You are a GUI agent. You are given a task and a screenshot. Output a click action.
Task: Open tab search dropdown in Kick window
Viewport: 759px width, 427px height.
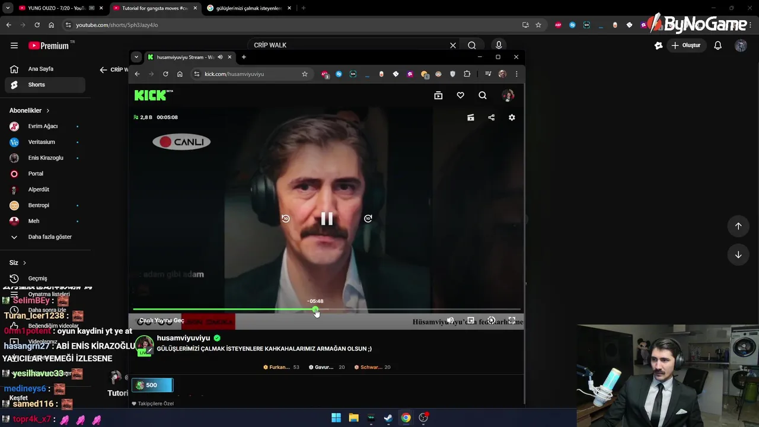136,57
